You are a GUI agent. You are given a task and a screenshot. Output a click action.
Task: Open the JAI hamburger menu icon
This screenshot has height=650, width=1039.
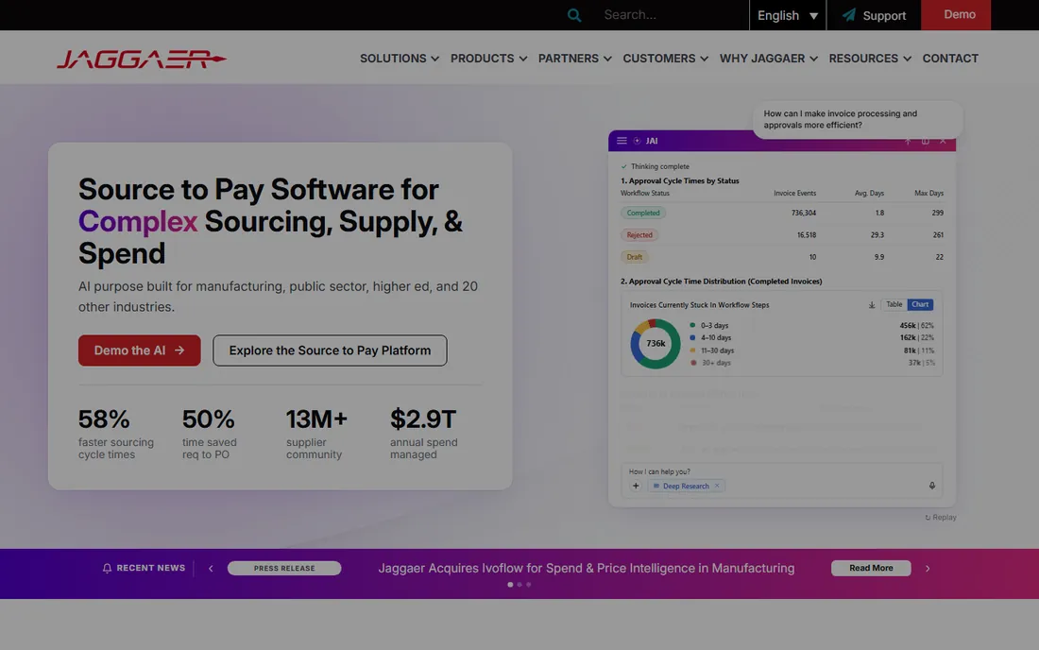click(622, 141)
